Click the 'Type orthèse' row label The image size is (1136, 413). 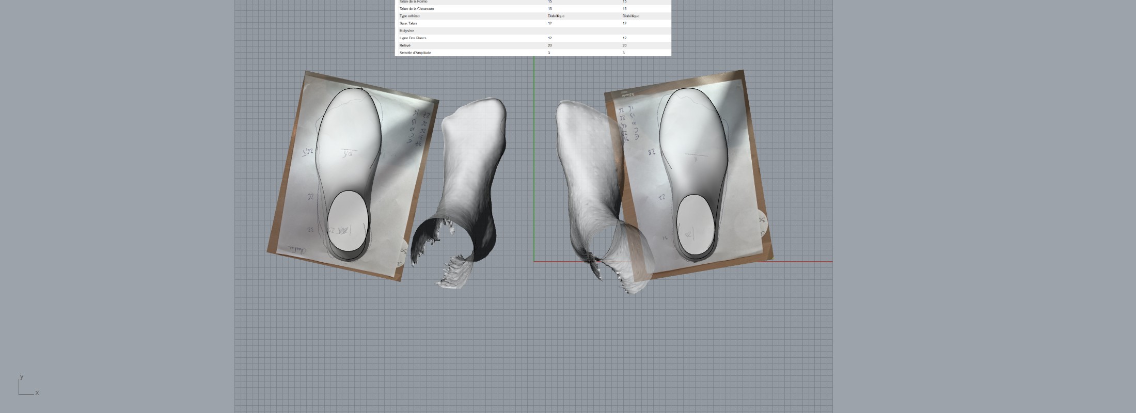[409, 16]
